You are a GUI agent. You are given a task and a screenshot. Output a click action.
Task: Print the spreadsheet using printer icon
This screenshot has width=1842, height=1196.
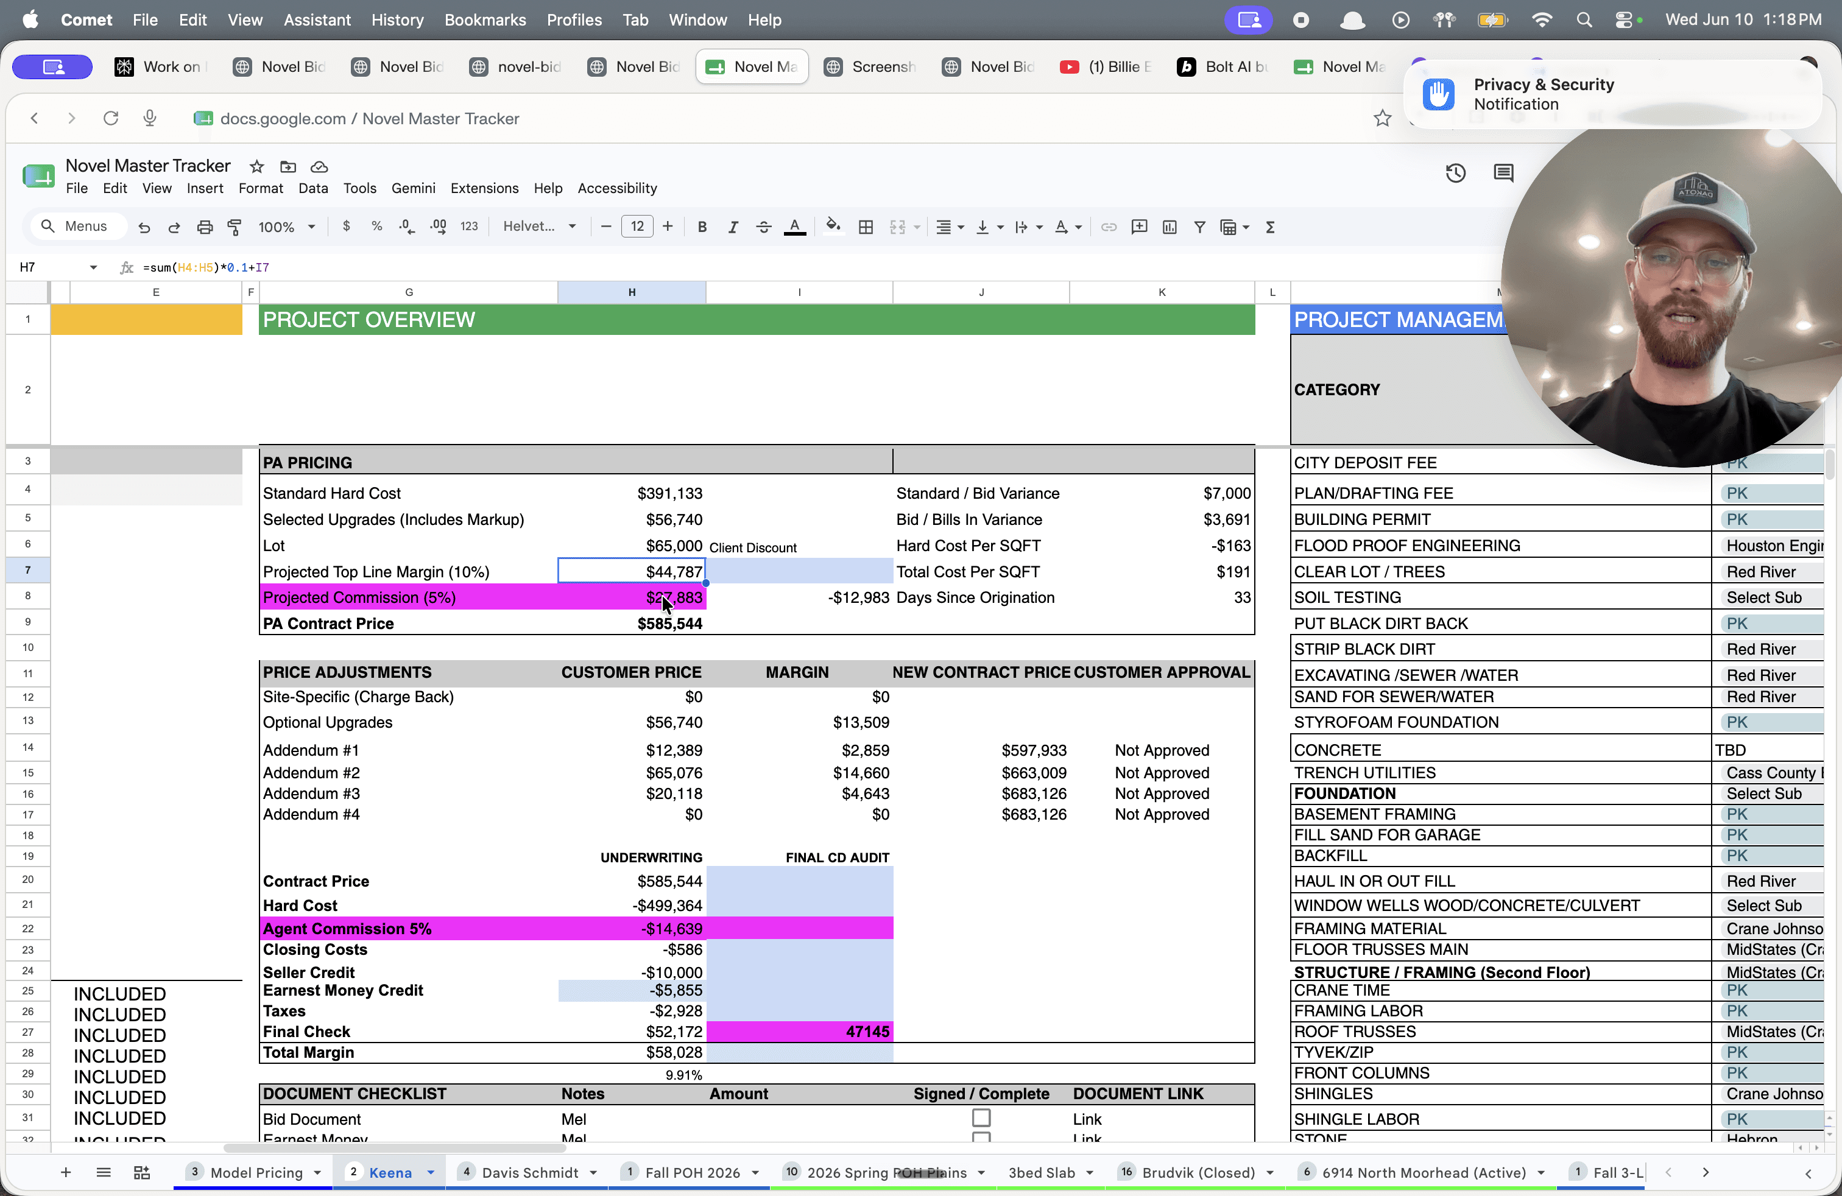pos(204,227)
